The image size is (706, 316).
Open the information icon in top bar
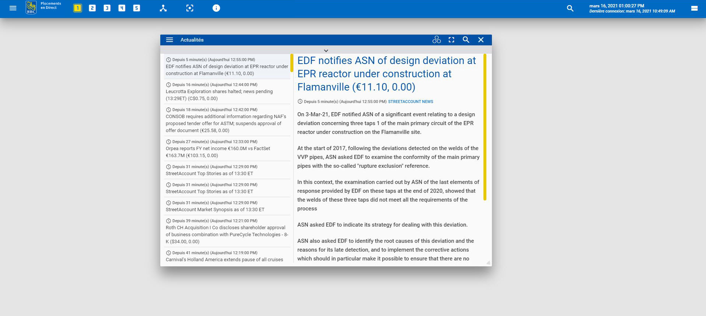pyautogui.click(x=216, y=8)
